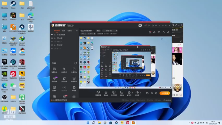Add a new scene with plus

(77, 31)
